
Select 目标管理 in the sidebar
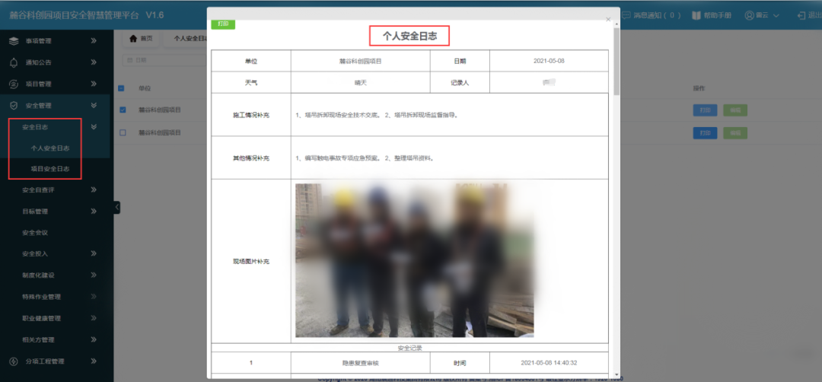pos(35,212)
